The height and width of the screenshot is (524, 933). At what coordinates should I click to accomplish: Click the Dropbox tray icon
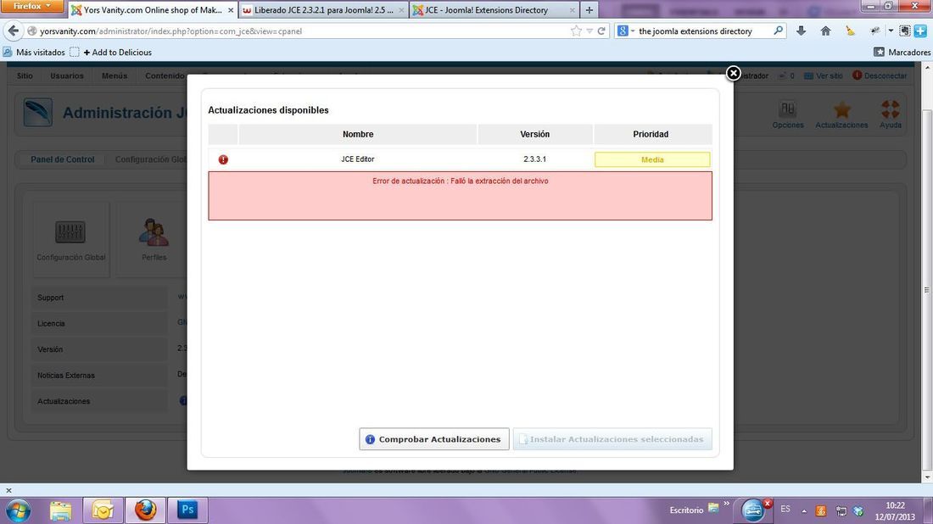(x=858, y=511)
